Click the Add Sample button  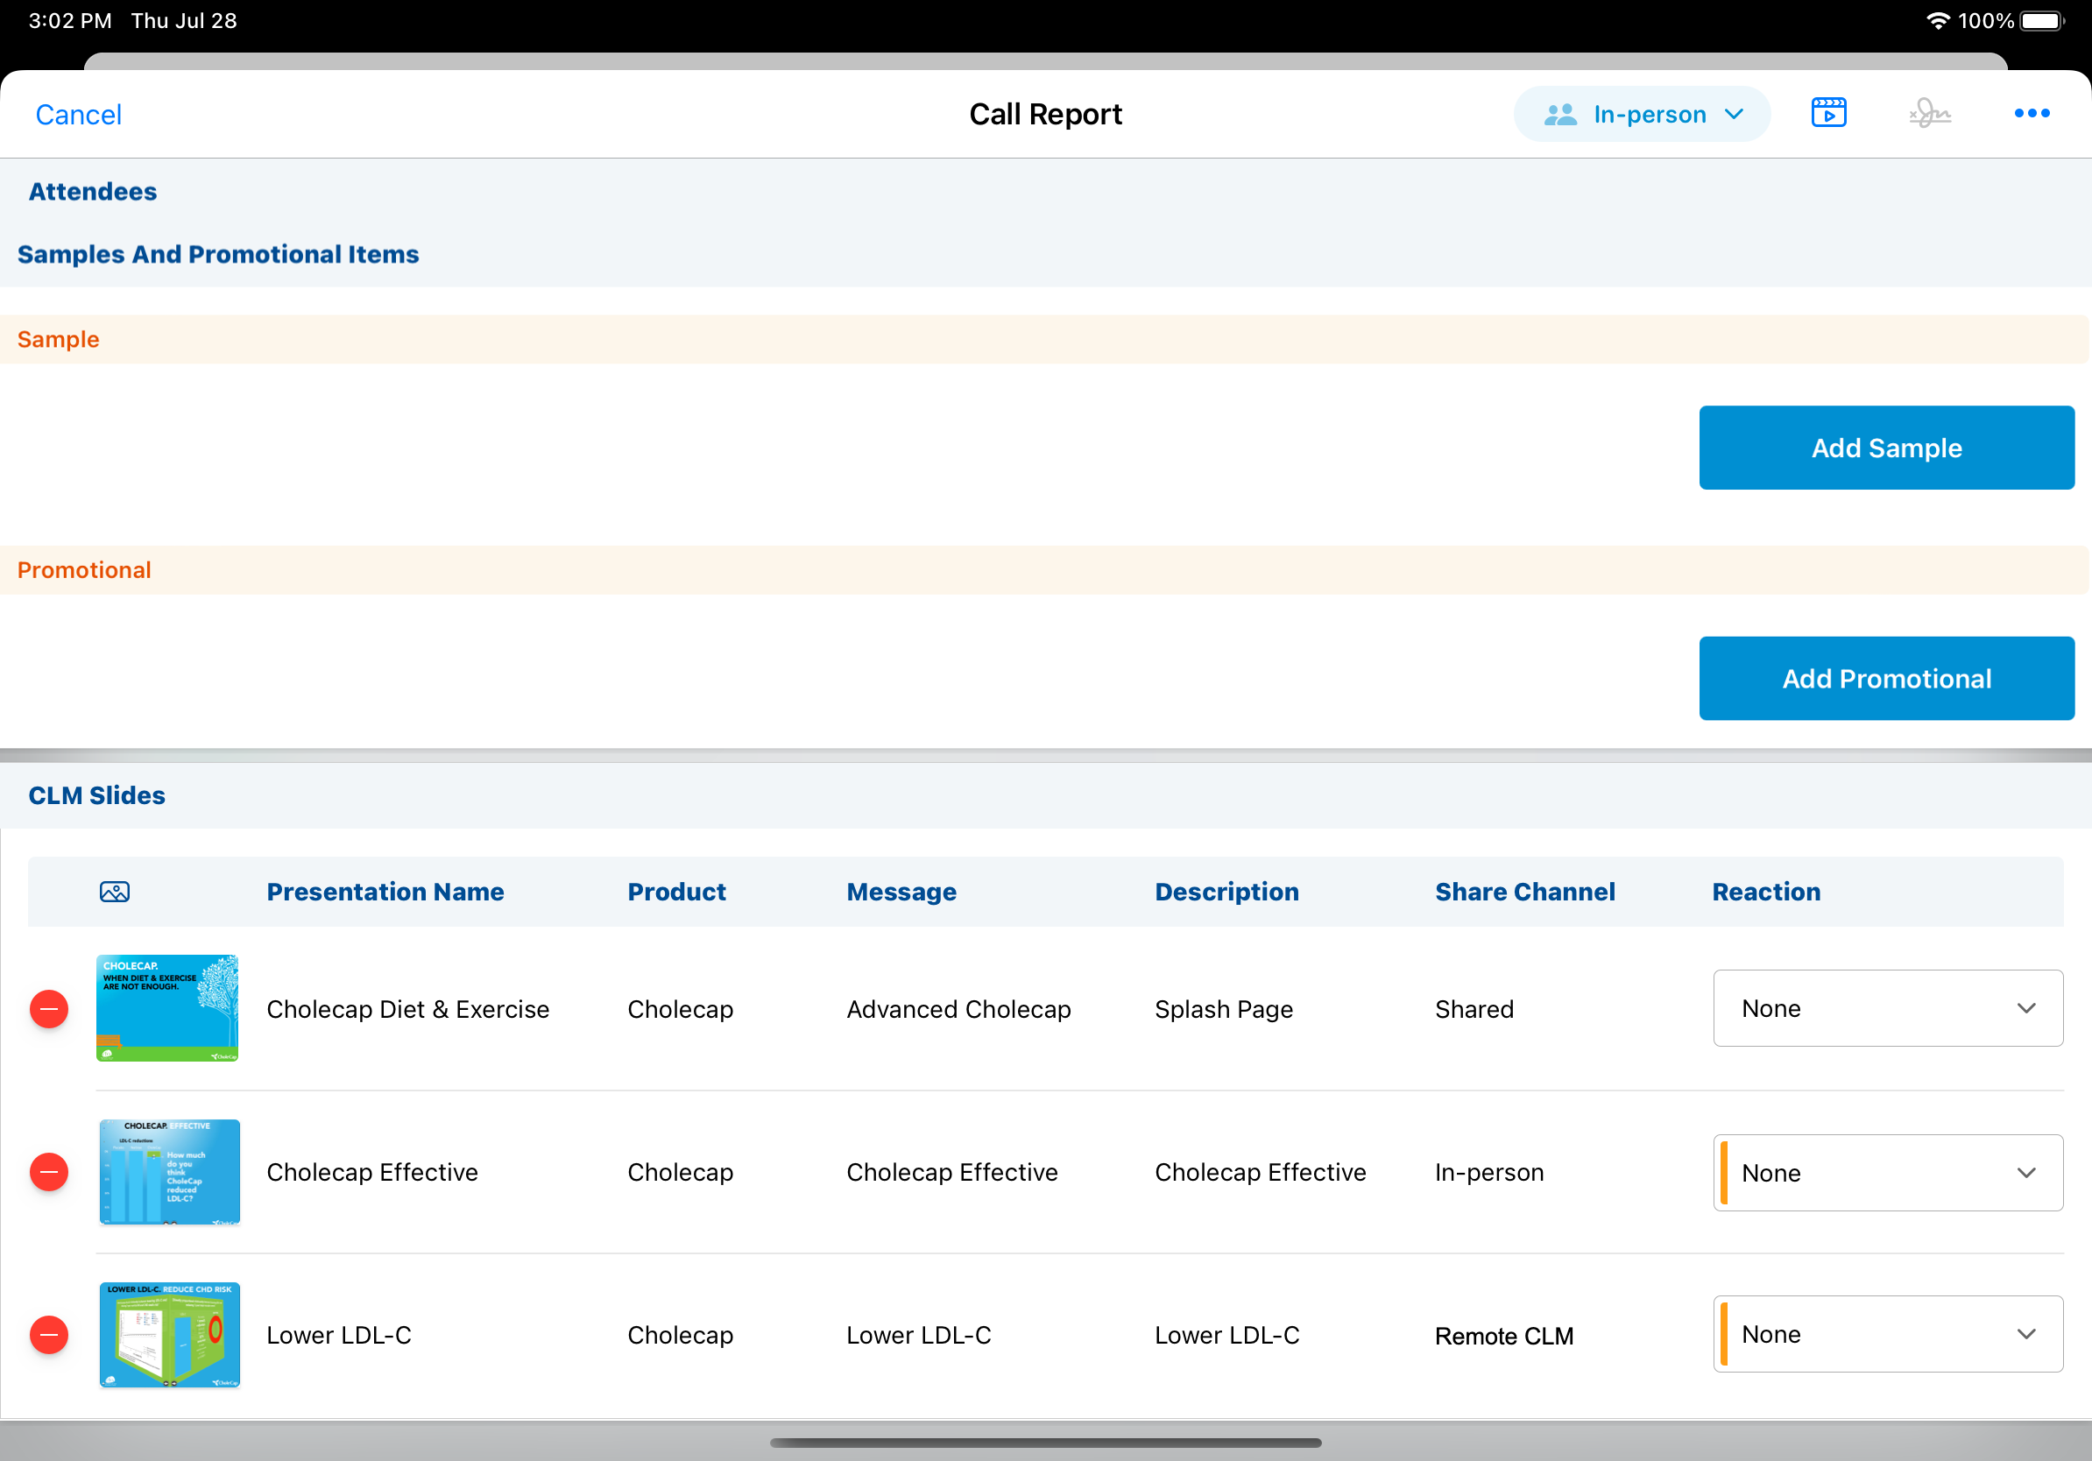1886,448
